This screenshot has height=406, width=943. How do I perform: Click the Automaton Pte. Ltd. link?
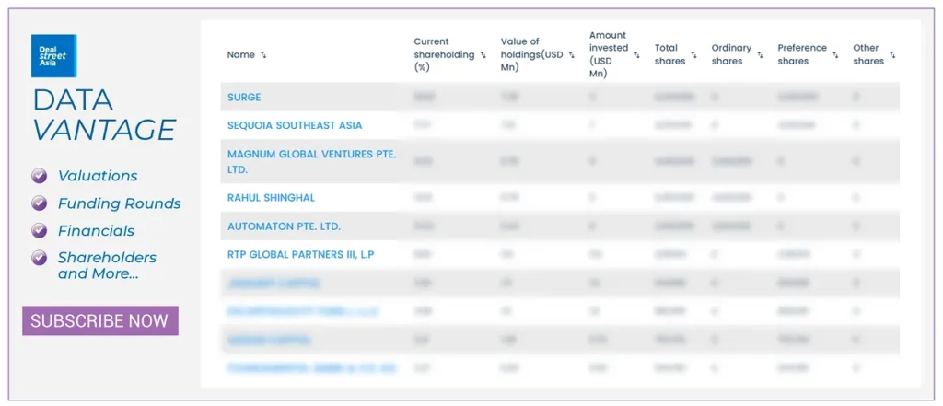click(x=284, y=226)
